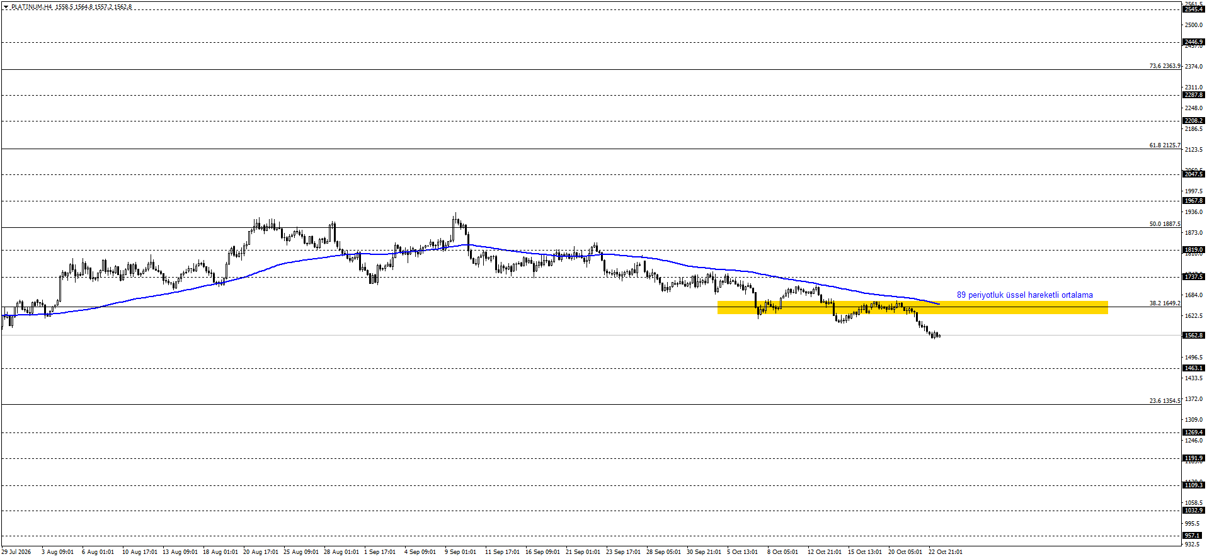Click the current price tag 1562.8
This screenshot has width=1207, height=559.
coord(1194,336)
